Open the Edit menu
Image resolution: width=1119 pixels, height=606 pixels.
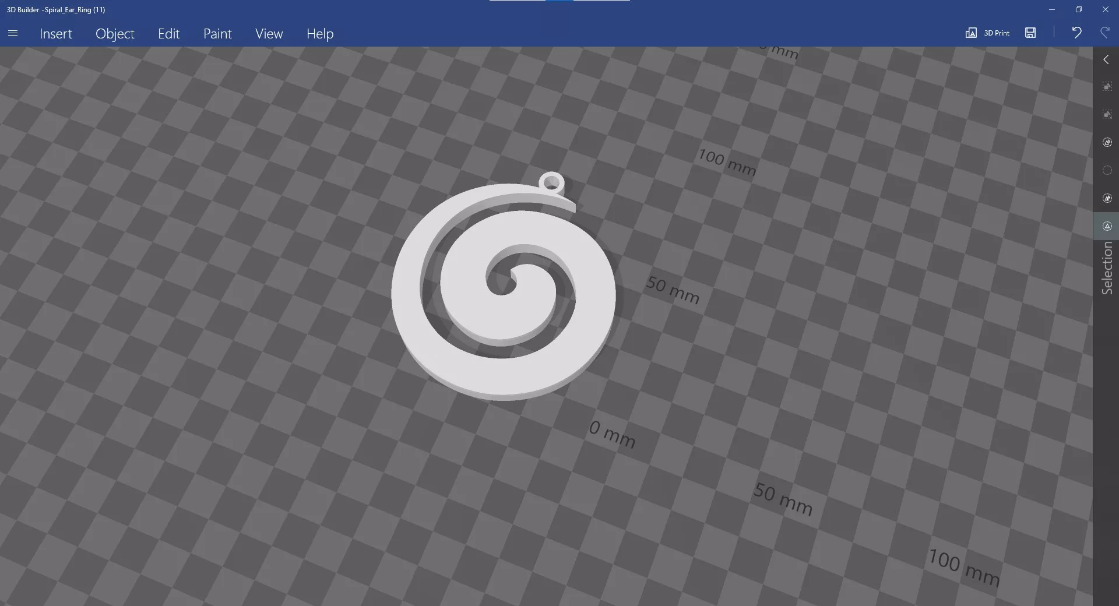168,34
